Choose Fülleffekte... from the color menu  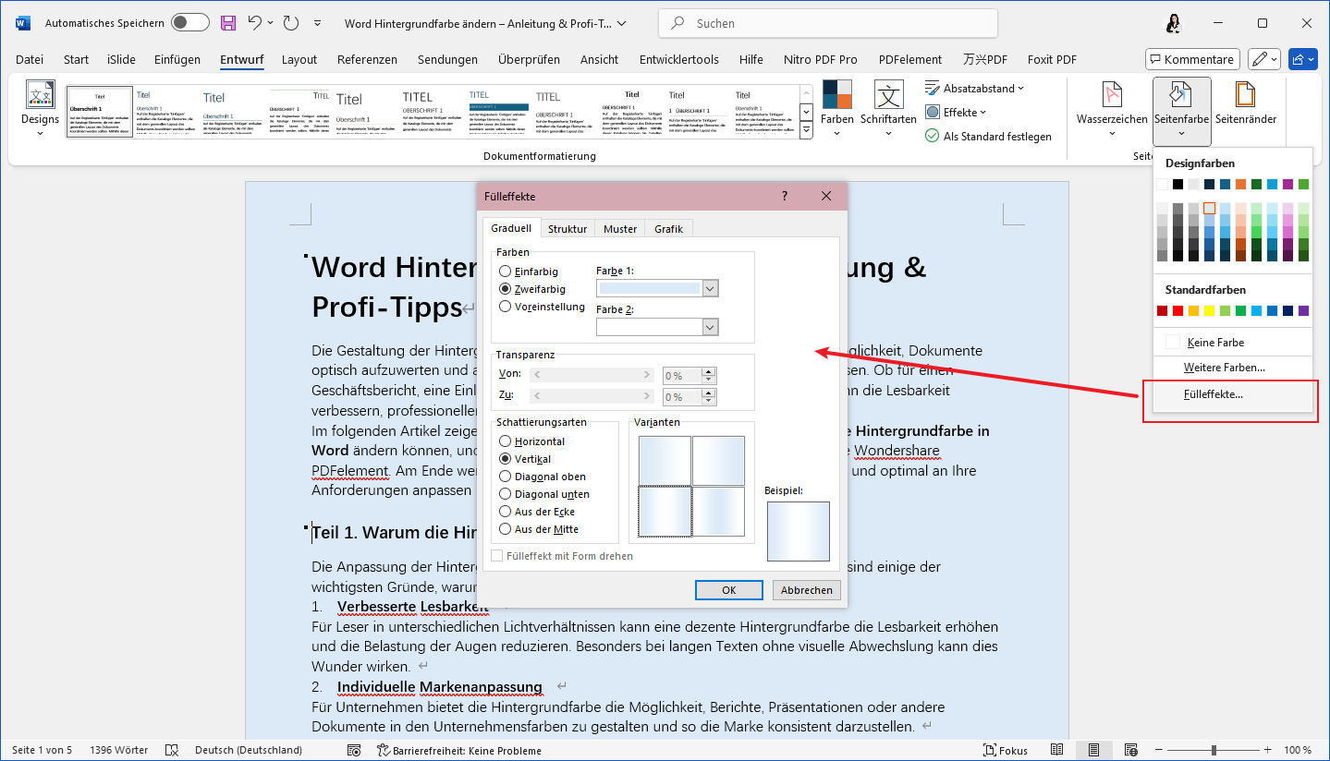click(1233, 394)
